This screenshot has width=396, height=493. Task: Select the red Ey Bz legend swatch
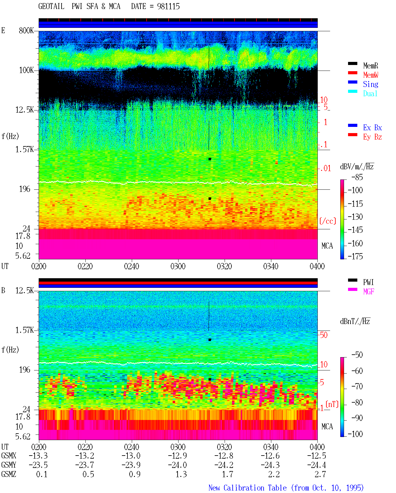pyautogui.click(x=353, y=135)
